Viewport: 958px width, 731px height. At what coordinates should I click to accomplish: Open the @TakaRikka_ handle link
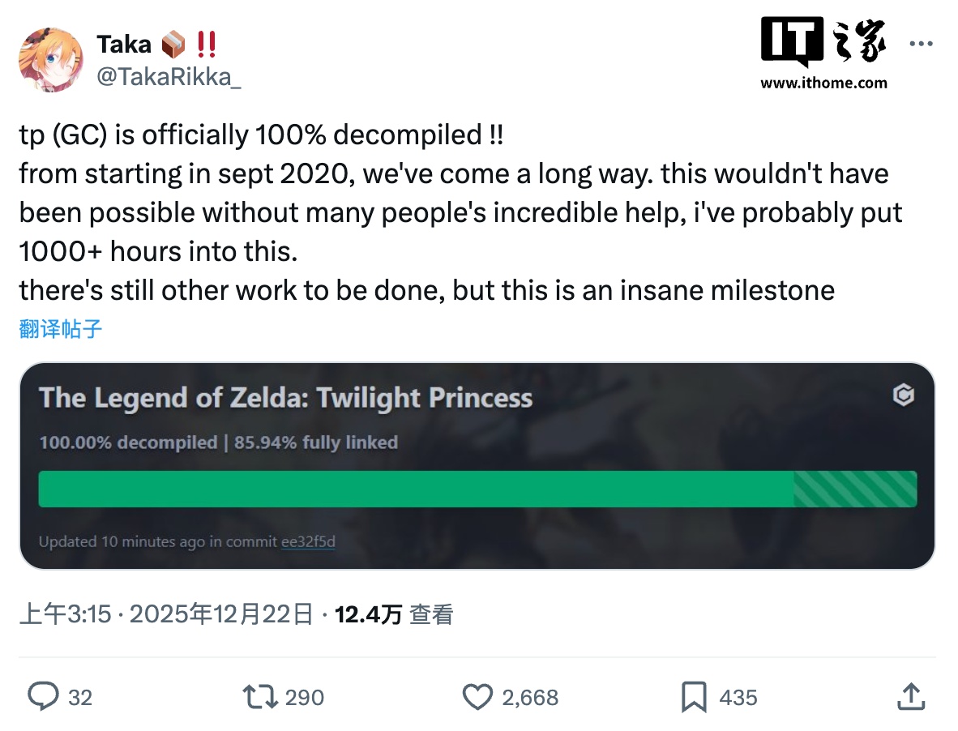(169, 76)
